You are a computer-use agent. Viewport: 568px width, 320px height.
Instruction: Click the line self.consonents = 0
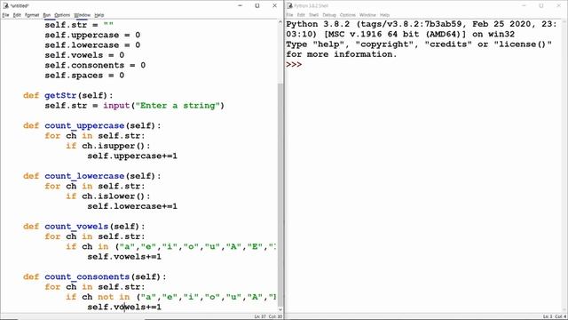pos(95,65)
